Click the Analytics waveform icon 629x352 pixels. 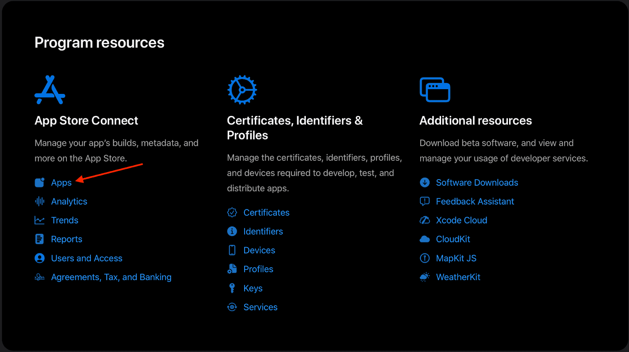40,202
